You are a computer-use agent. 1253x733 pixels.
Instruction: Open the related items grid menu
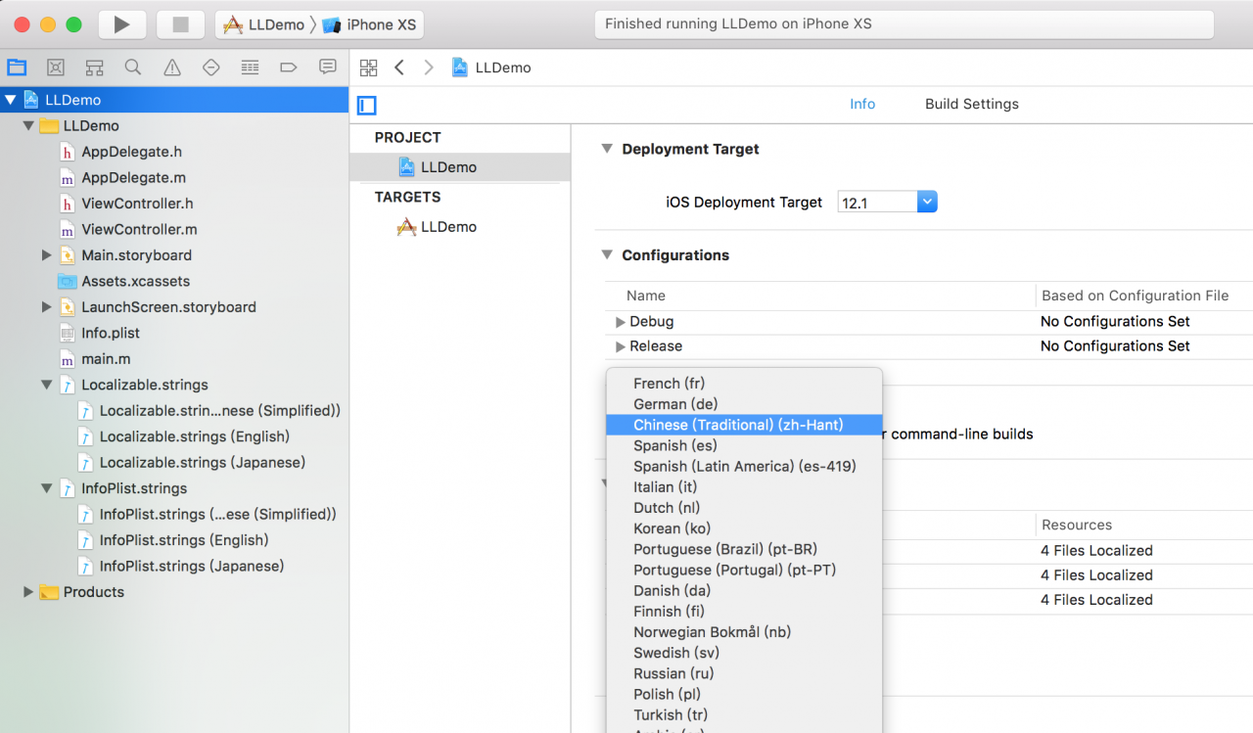coord(368,68)
